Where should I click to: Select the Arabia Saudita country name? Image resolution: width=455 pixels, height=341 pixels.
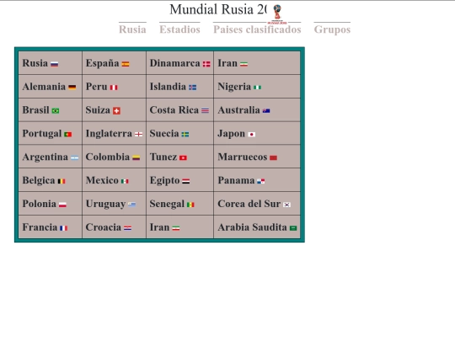click(x=253, y=227)
